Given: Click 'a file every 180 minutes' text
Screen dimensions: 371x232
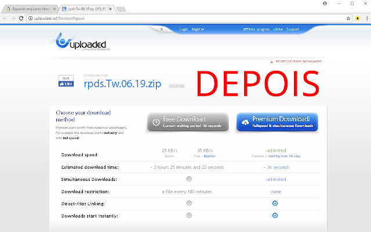Looking at the screenshot, I should [187, 191].
